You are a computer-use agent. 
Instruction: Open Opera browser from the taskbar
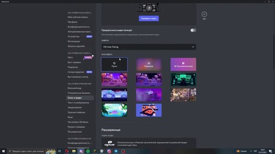coord(67,151)
